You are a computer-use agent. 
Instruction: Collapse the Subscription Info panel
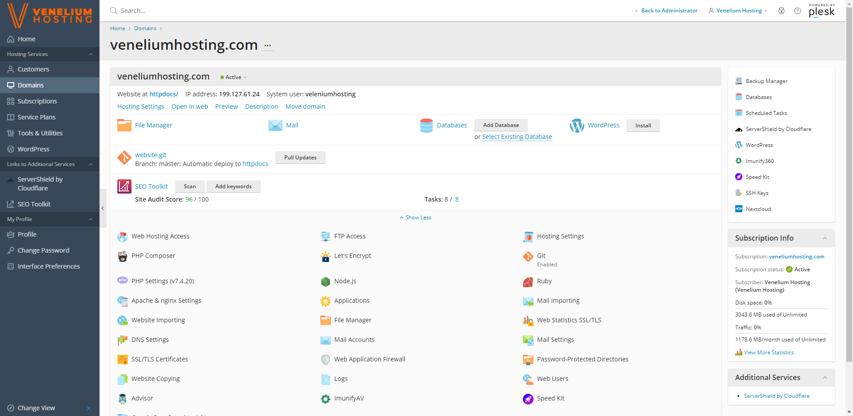825,238
